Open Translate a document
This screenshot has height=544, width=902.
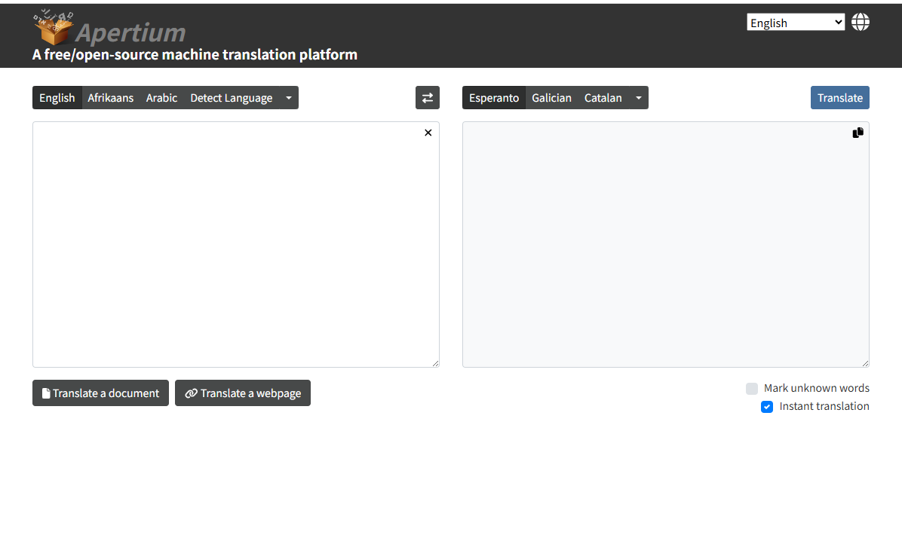click(x=100, y=393)
